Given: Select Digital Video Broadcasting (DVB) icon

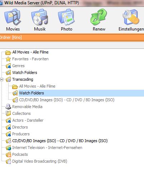Looking at the screenshot, I should pyautogui.click(x=8, y=161).
